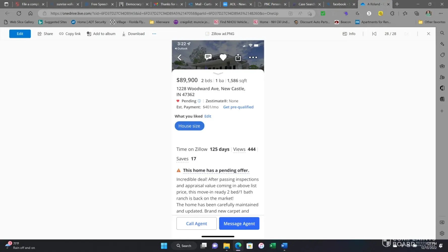This screenshot has height=252, width=448.
Task: Switch to the File a complaint tab
Action: (x=30, y=4)
